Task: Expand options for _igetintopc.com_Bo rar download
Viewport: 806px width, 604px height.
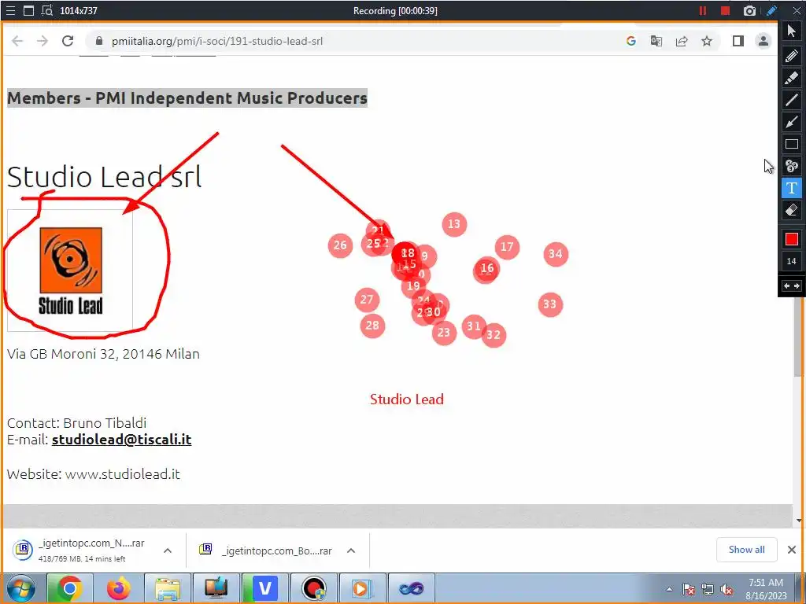Action: [351, 551]
